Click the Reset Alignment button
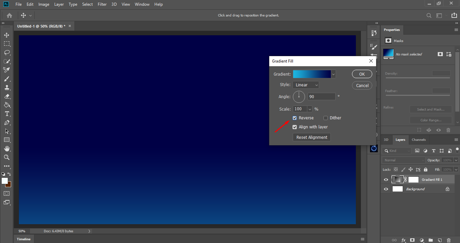Screen dimensions: 460x243 (312, 137)
